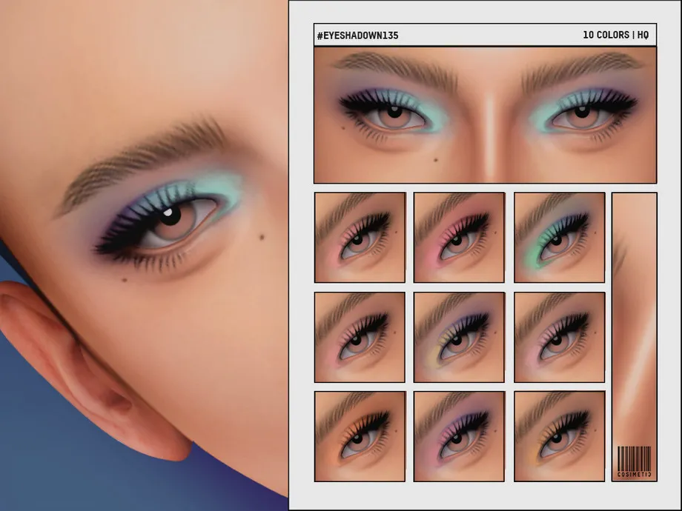Select the green and blue eyeshadow swatch
682x511 pixels.
pos(559,237)
